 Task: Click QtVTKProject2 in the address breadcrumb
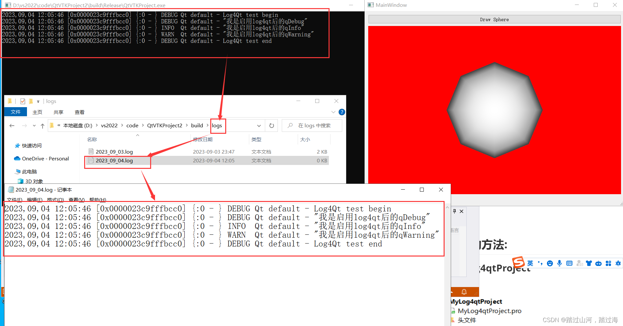point(164,126)
